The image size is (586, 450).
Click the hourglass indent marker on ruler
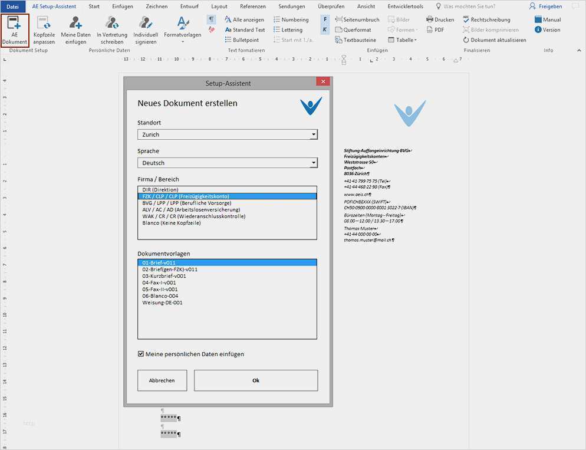(x=344, y=60)
